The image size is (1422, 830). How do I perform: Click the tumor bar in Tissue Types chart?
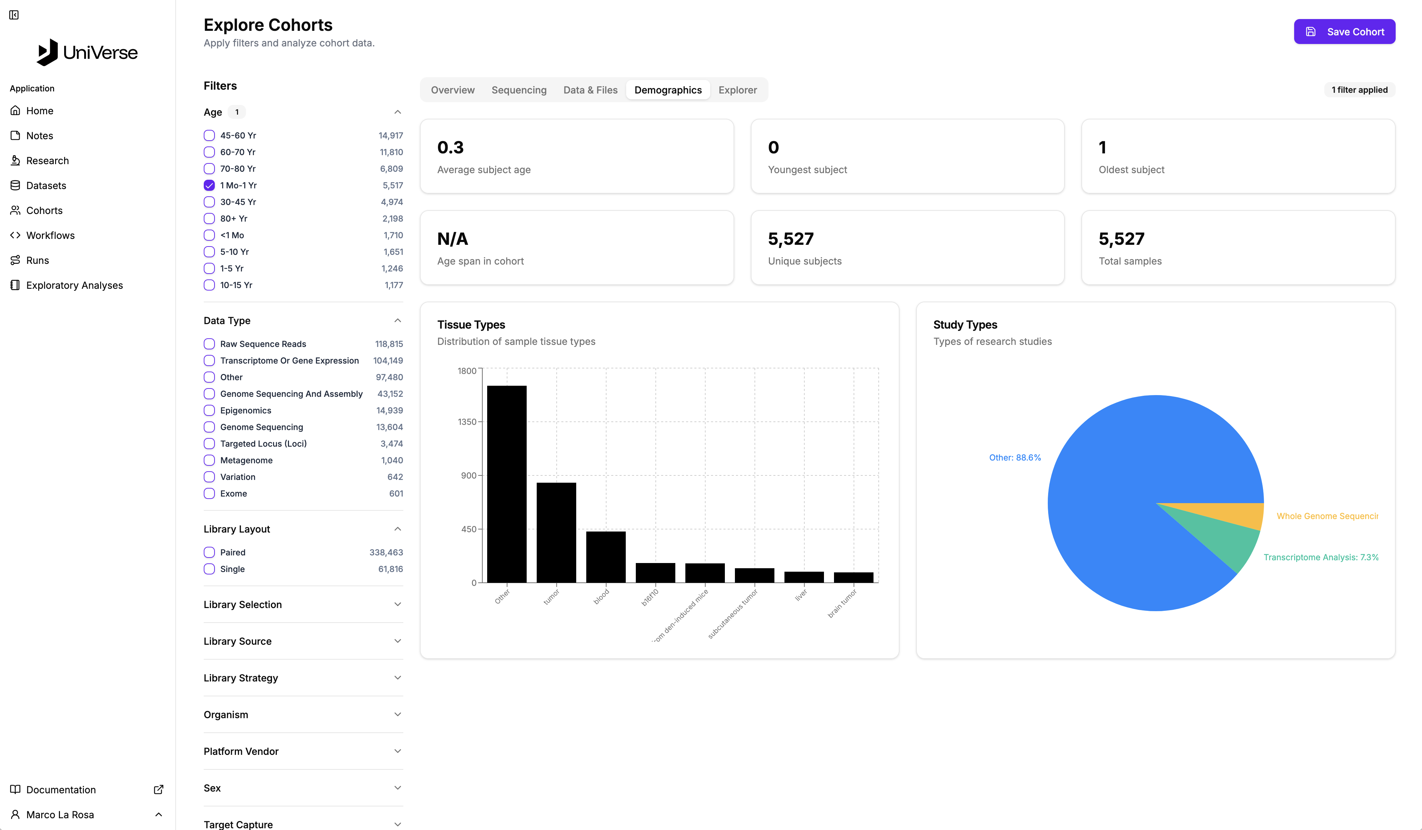556,532
